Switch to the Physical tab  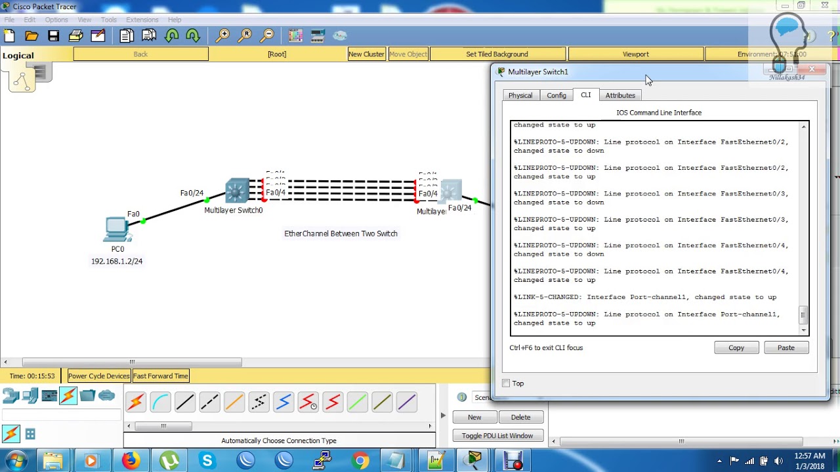520,96
